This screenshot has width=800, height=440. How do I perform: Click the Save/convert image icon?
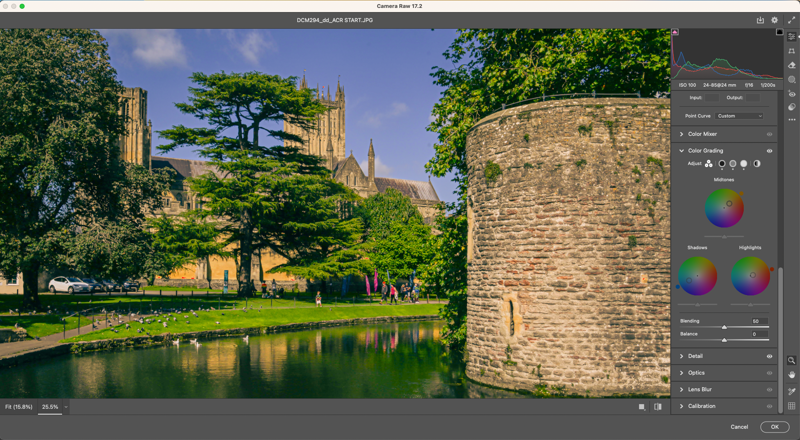760,20
